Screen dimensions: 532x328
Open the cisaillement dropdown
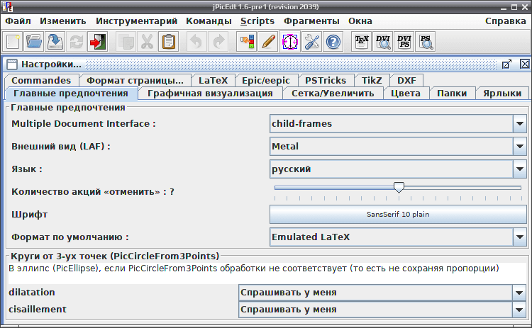[519, 310]
